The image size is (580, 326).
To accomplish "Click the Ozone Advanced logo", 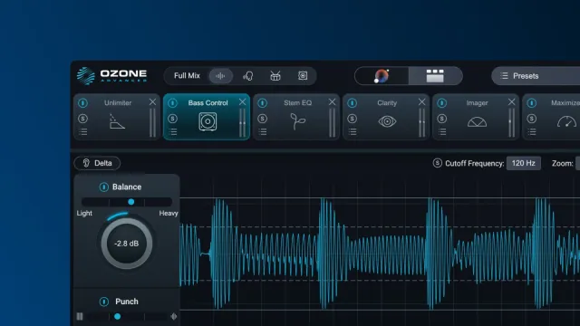I will click(111, 76).
